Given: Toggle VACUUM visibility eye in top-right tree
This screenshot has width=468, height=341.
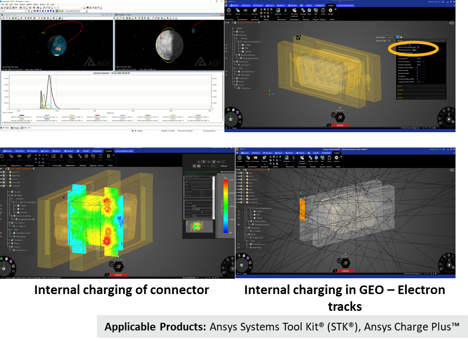Looking at the screenshot, I should 226,52.
